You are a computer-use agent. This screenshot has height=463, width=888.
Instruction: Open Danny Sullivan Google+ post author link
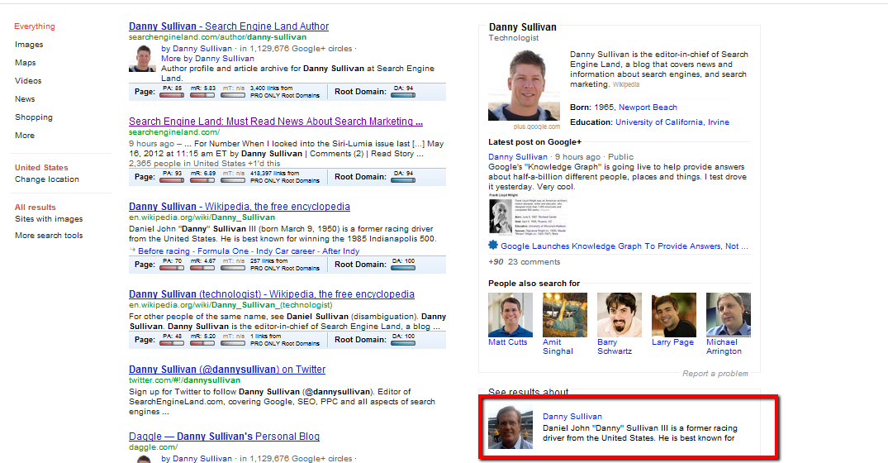coord(518,157)
